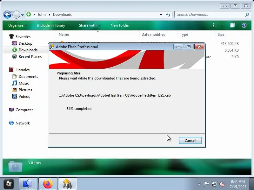Screen dimensions: 254x190
Task: Open Explorer help icon
Action: point(244,25)
